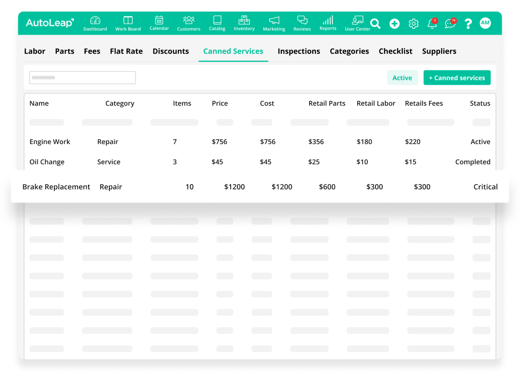Viewport: 520px width, 373px height.
Task: Open the Oil Change service row
Action: (x=260, y=162)
